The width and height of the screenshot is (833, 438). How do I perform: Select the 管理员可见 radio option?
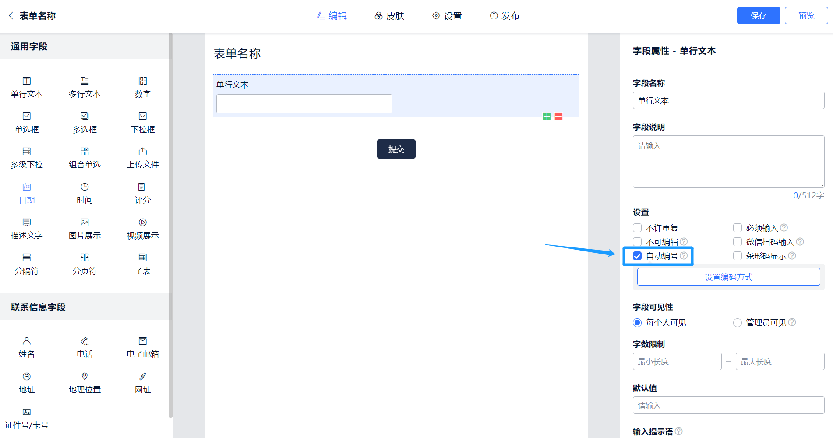pos(738,323)
